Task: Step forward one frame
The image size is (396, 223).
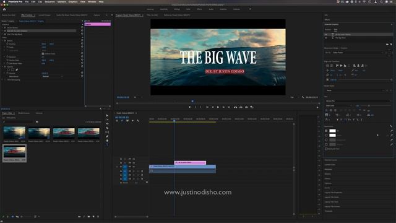Action: pos(223,107)
